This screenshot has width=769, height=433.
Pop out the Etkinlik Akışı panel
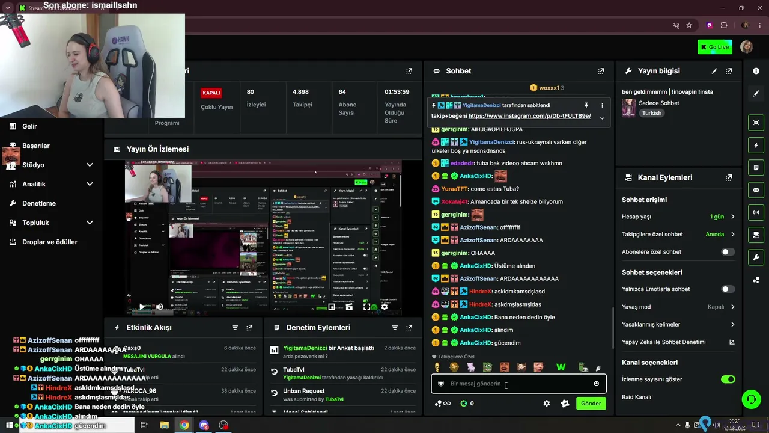coord(249,328)
